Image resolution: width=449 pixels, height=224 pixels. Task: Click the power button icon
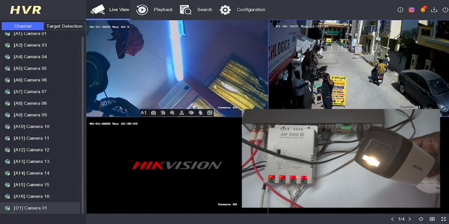click(x=444, y=10)
